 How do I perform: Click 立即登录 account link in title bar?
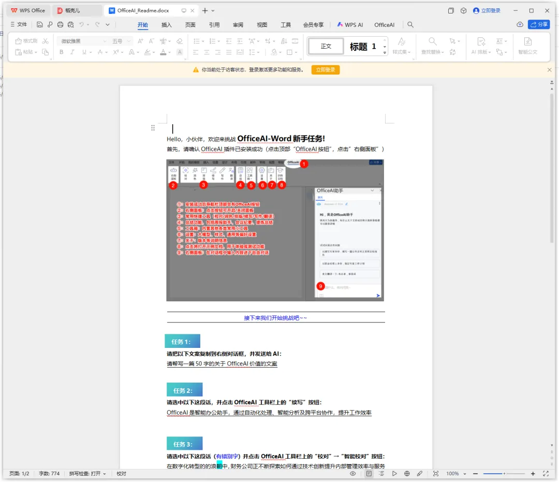(487, 10)
